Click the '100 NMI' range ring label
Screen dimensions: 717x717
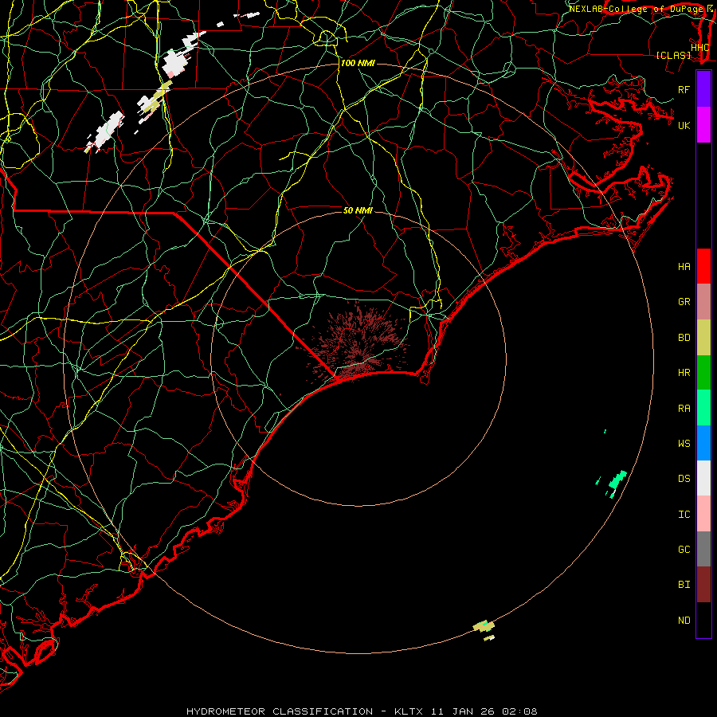click(358, 63)
